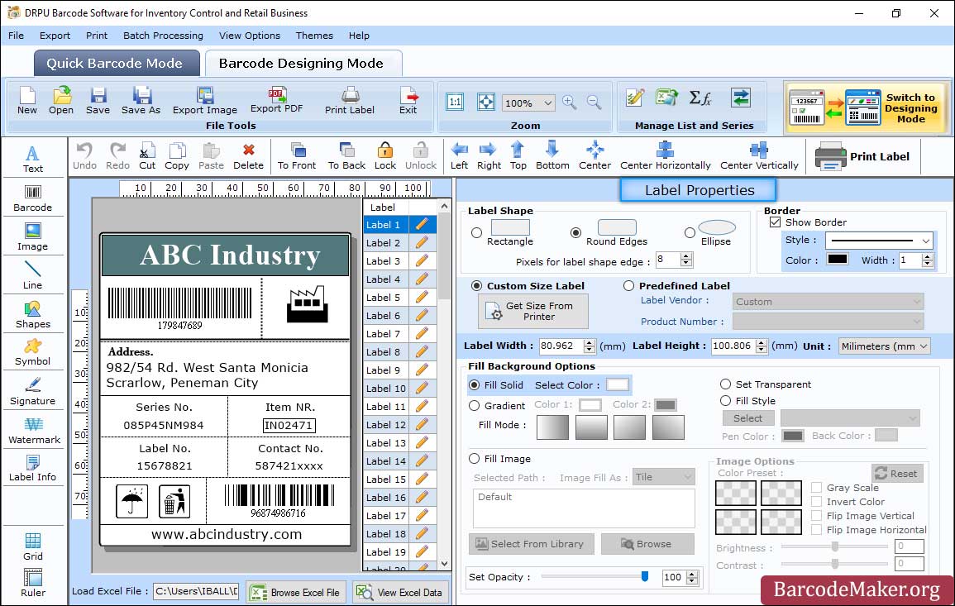Click the zoom out magnifier
Screen dimensions: 955x606
[594, 103]
